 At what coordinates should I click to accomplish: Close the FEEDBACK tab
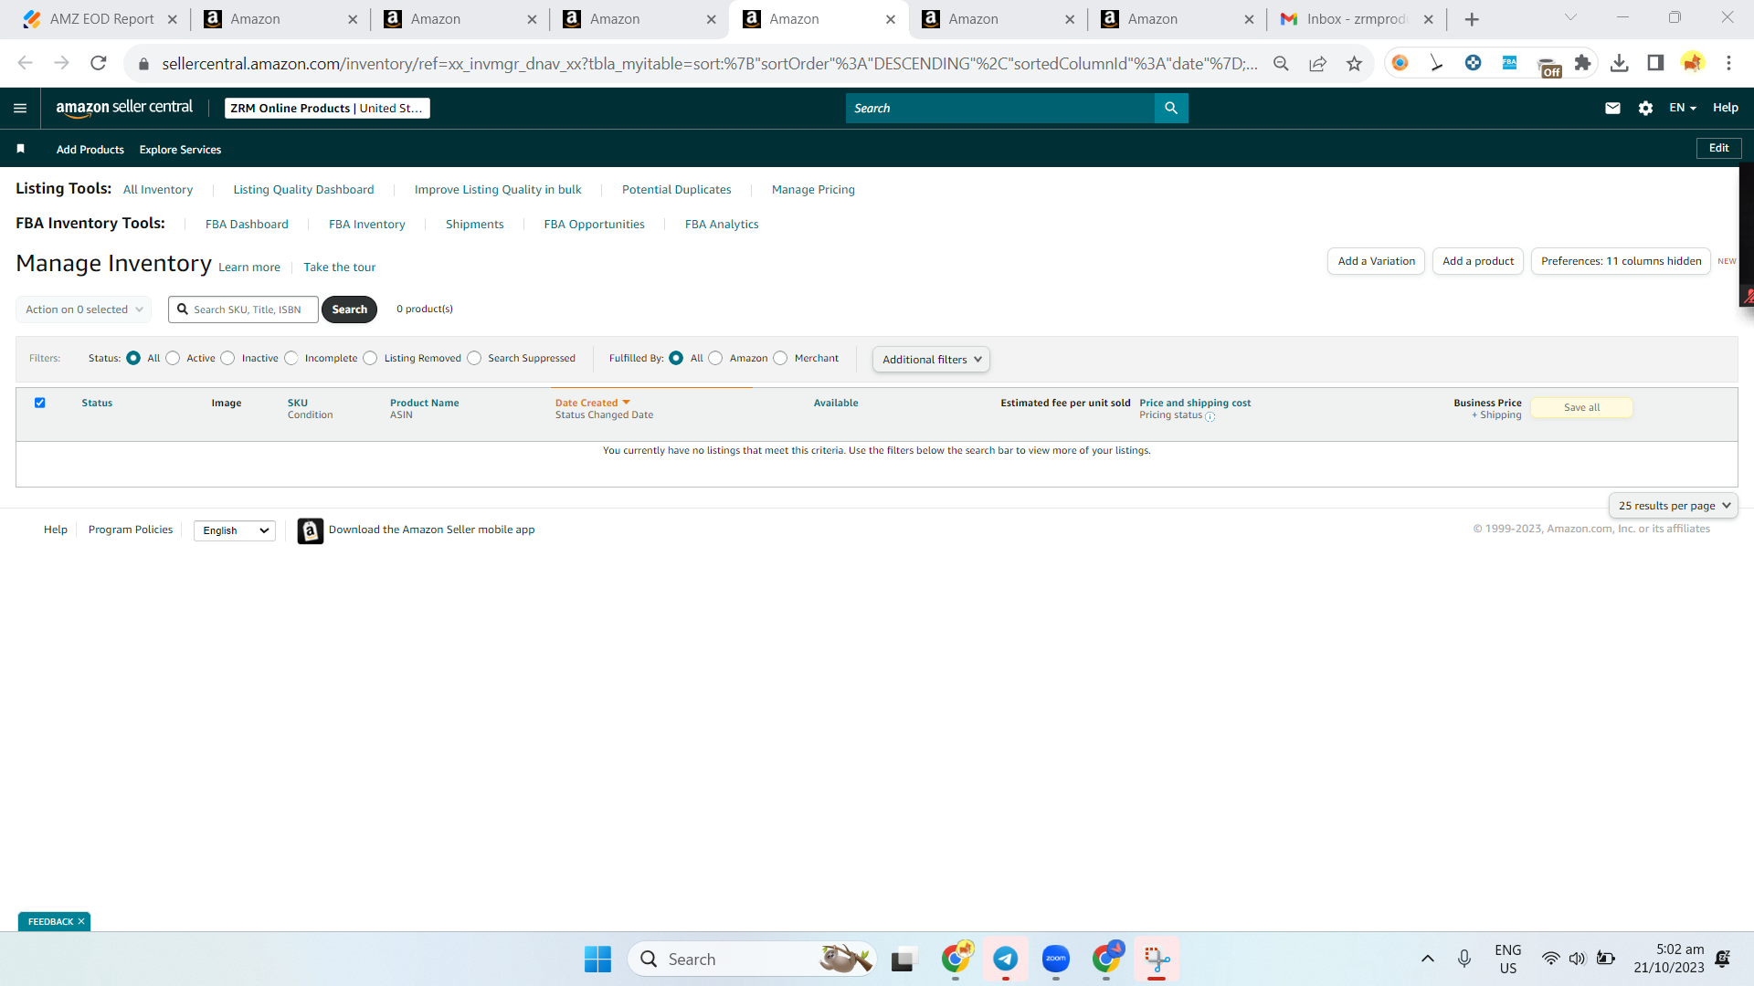coord(81,922)
